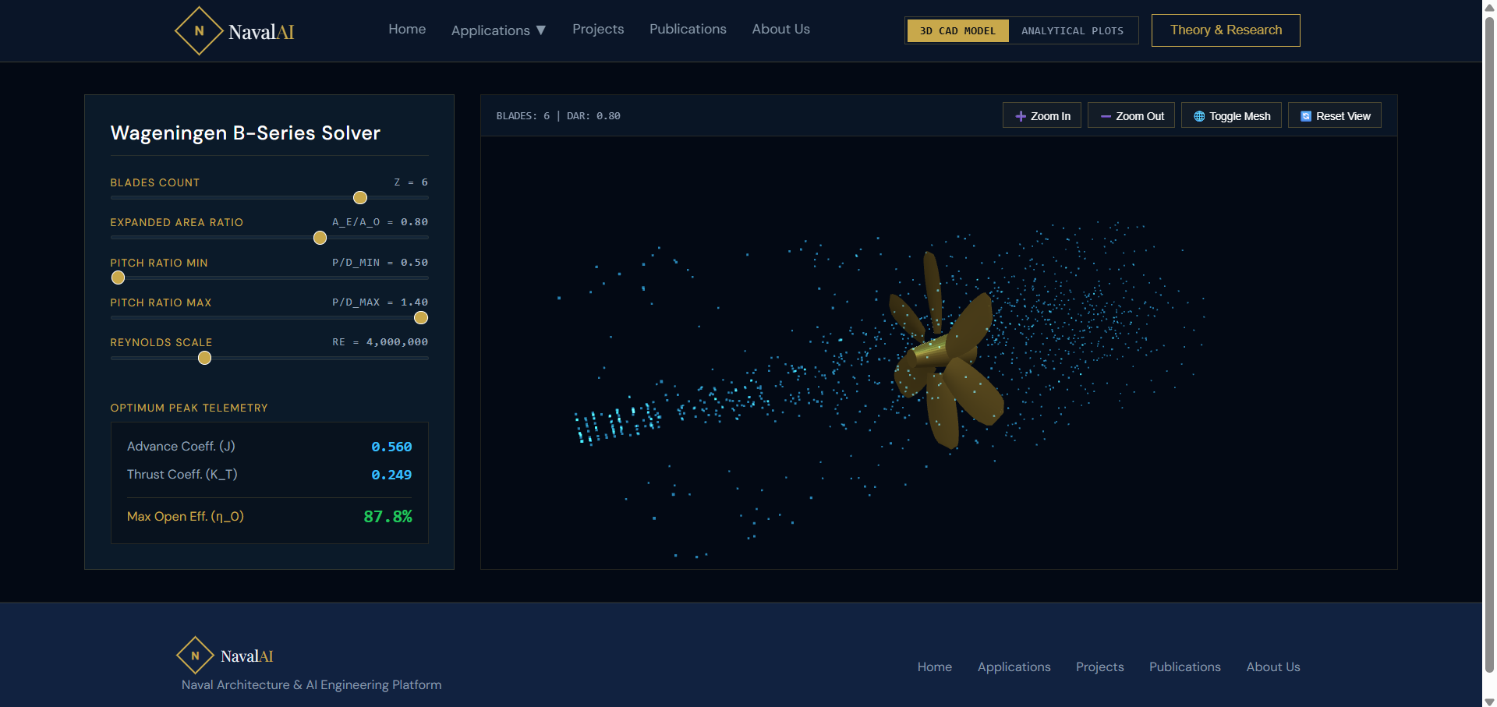Click the 'PITCH RATIO MIN' label
Screen dimensions: 1497x707
point(159,263)
